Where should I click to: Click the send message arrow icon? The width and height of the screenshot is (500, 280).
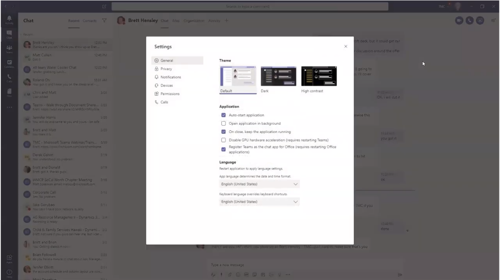400,275
